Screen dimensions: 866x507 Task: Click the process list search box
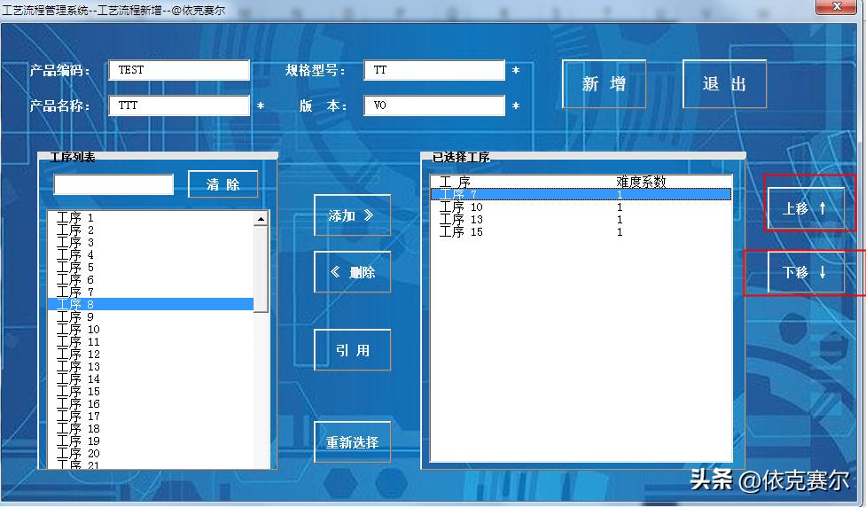(x=113, y=184)
